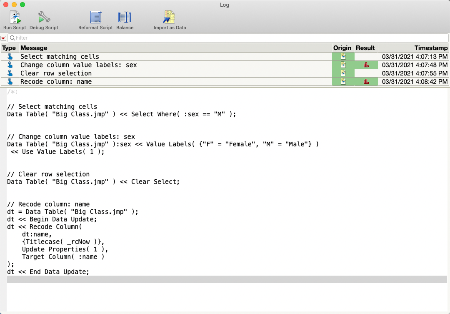Viewport: 450px width, 314px height.
Task: Sort by the Timestamp column header
Action: point(431,48)
